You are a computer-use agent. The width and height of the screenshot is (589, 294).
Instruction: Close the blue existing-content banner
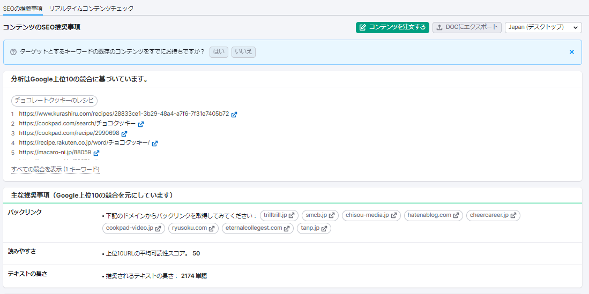[x=571, y=52]
